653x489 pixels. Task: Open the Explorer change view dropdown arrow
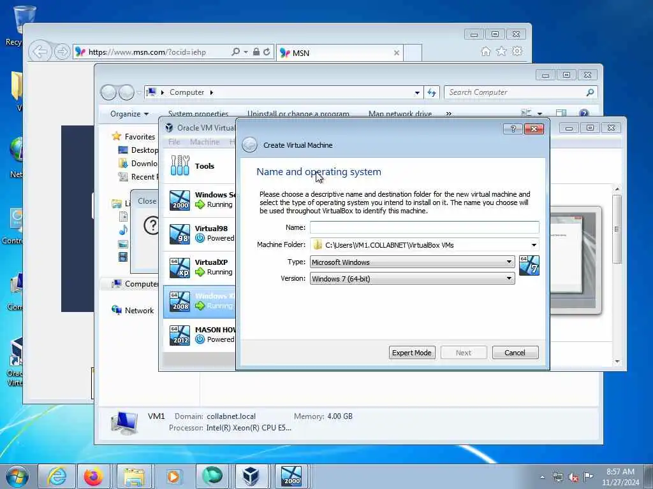tap(539, 113)
